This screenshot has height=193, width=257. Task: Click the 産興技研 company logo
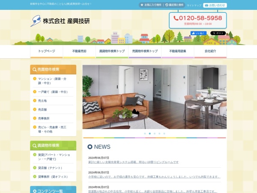coord(60,21)
